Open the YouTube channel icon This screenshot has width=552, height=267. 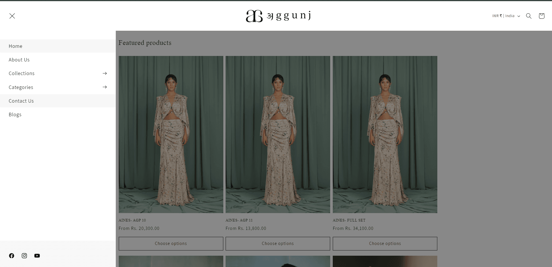pyautogui.click(x=37, y=256)
